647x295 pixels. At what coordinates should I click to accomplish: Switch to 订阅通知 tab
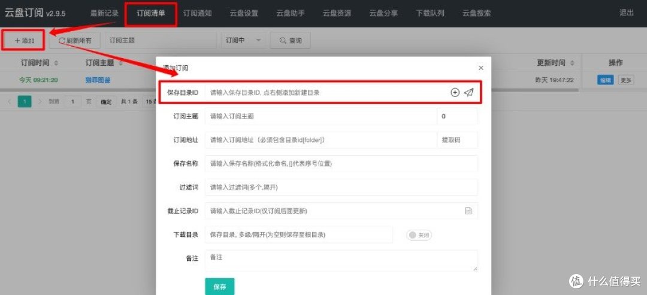[197, 13]
